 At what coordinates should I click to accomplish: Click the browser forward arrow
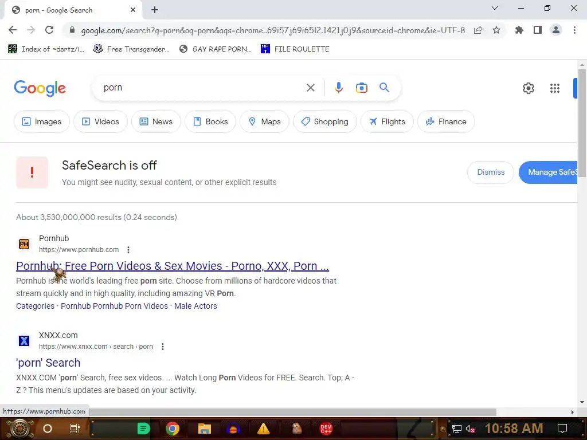[x=31, y=30]
